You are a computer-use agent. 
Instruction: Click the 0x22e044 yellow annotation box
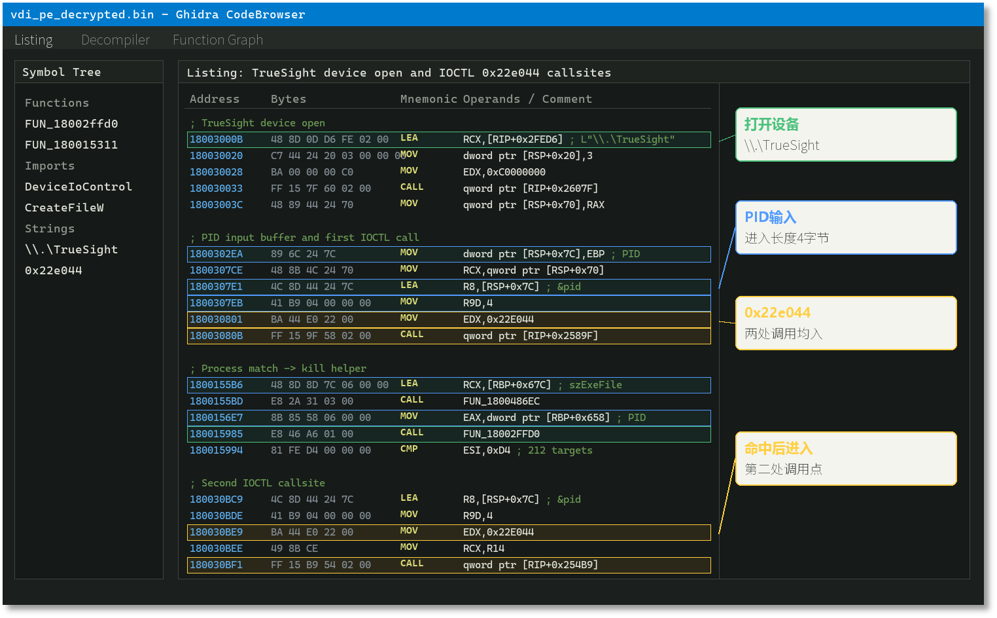(846, 323)
